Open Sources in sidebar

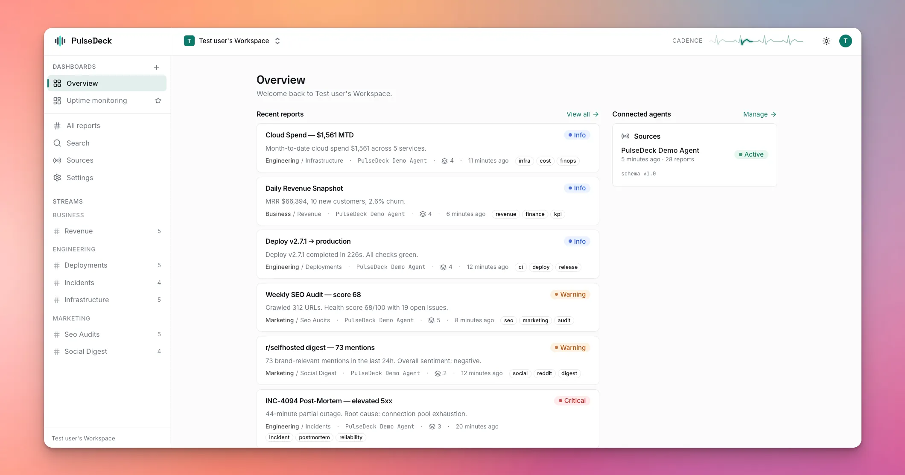[x=107, y=160]
